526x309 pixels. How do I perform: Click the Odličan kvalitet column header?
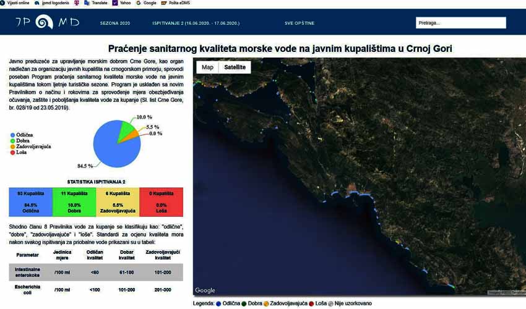[x=95, y=255]
